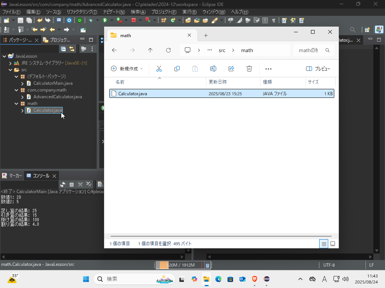Open dropdown arrow next to Run icon

tap(112, 21)
